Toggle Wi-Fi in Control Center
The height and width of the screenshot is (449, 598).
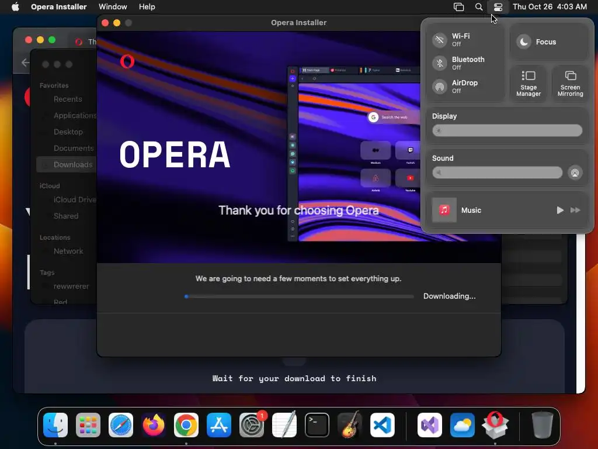439,40
